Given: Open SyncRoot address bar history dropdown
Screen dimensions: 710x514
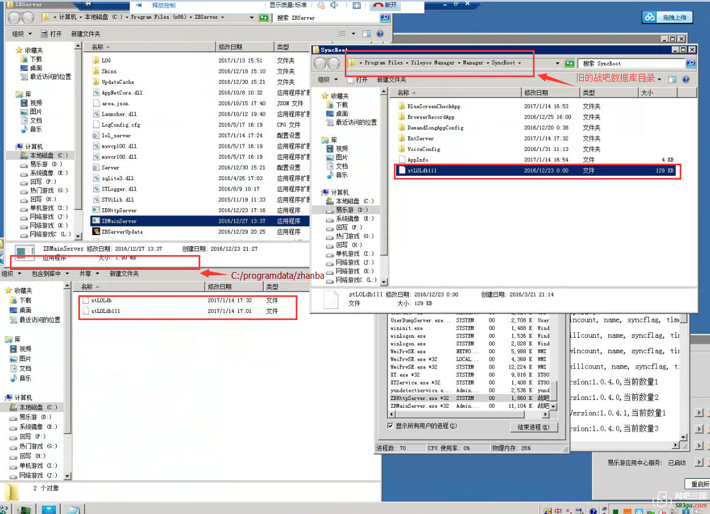Looking at the screenshot, I should [557, 63].
